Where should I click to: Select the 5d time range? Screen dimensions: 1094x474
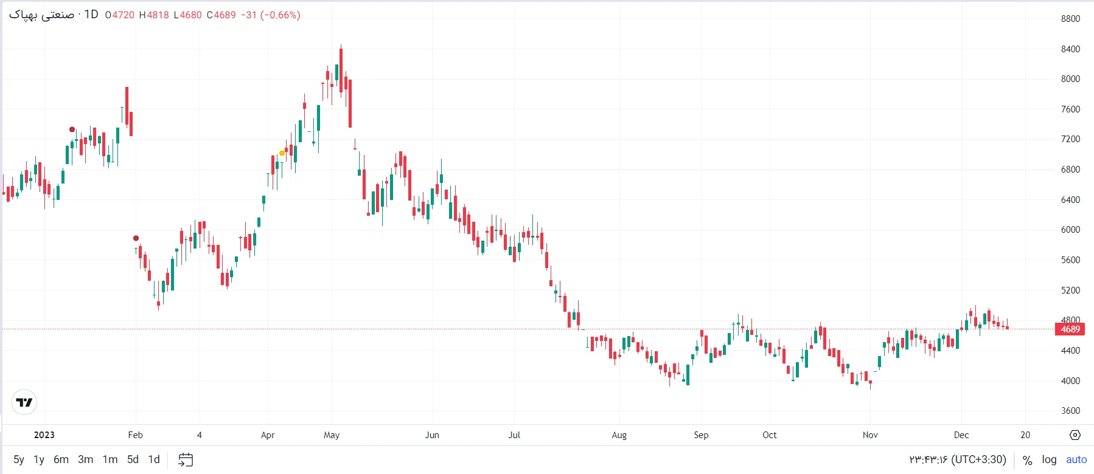tap(133, 459)
